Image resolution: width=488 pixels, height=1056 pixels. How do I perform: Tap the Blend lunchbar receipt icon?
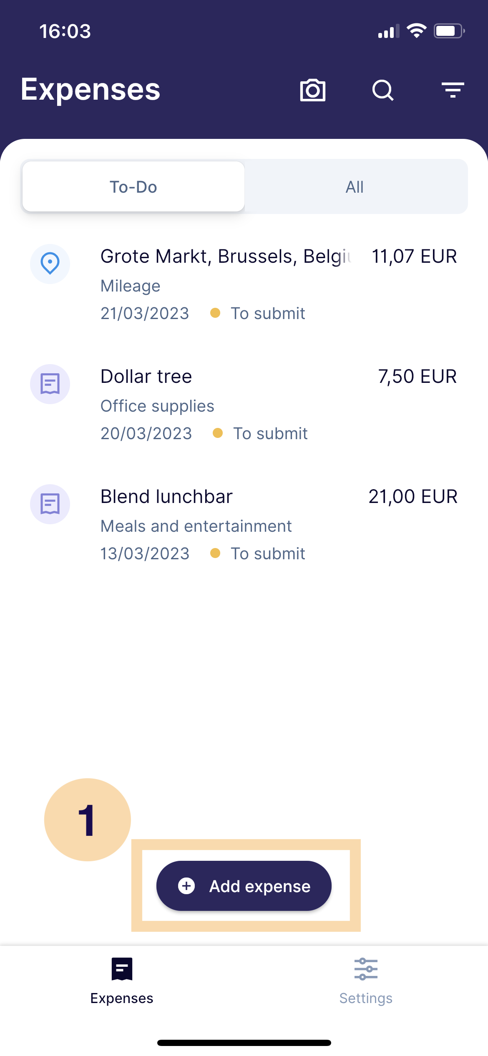point(50,504)
